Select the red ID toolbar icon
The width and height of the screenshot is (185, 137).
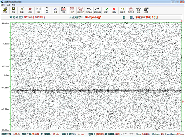[x=30, y=10]
